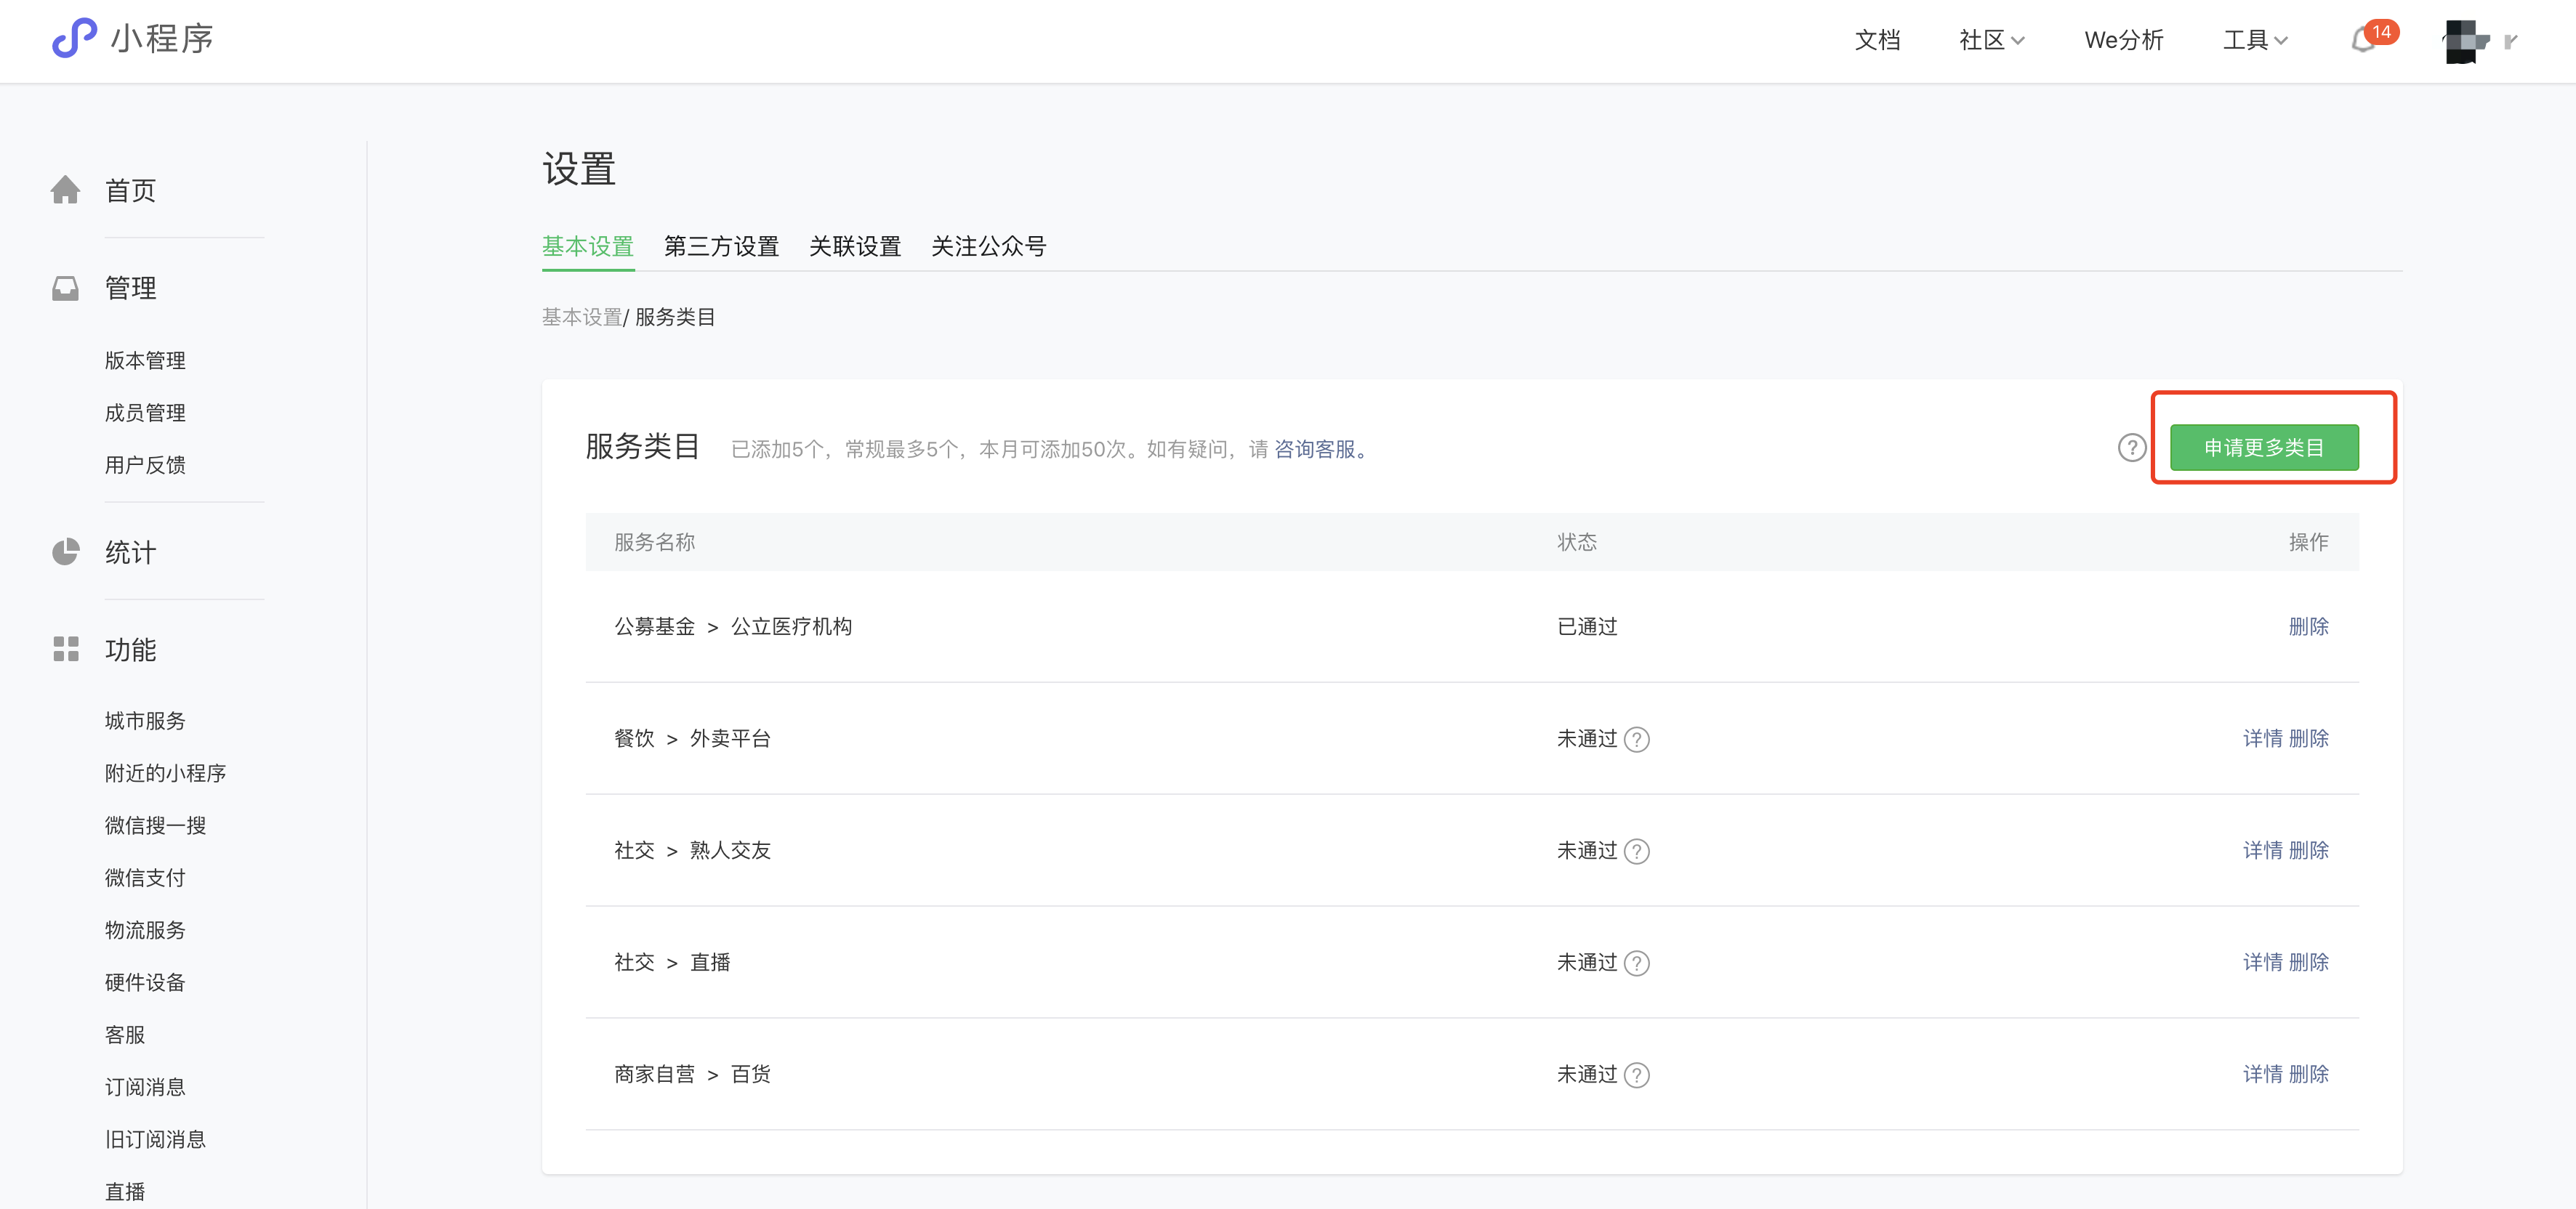Click the grid icon beside 功能
Image resolution: width=2576 pixels, height=1209 pixels.
(66, 649)
